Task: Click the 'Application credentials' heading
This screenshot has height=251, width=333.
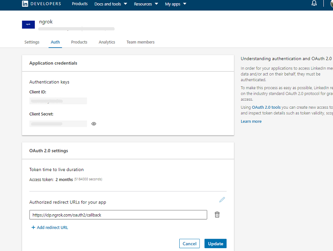Action: [x=53, y=63]
